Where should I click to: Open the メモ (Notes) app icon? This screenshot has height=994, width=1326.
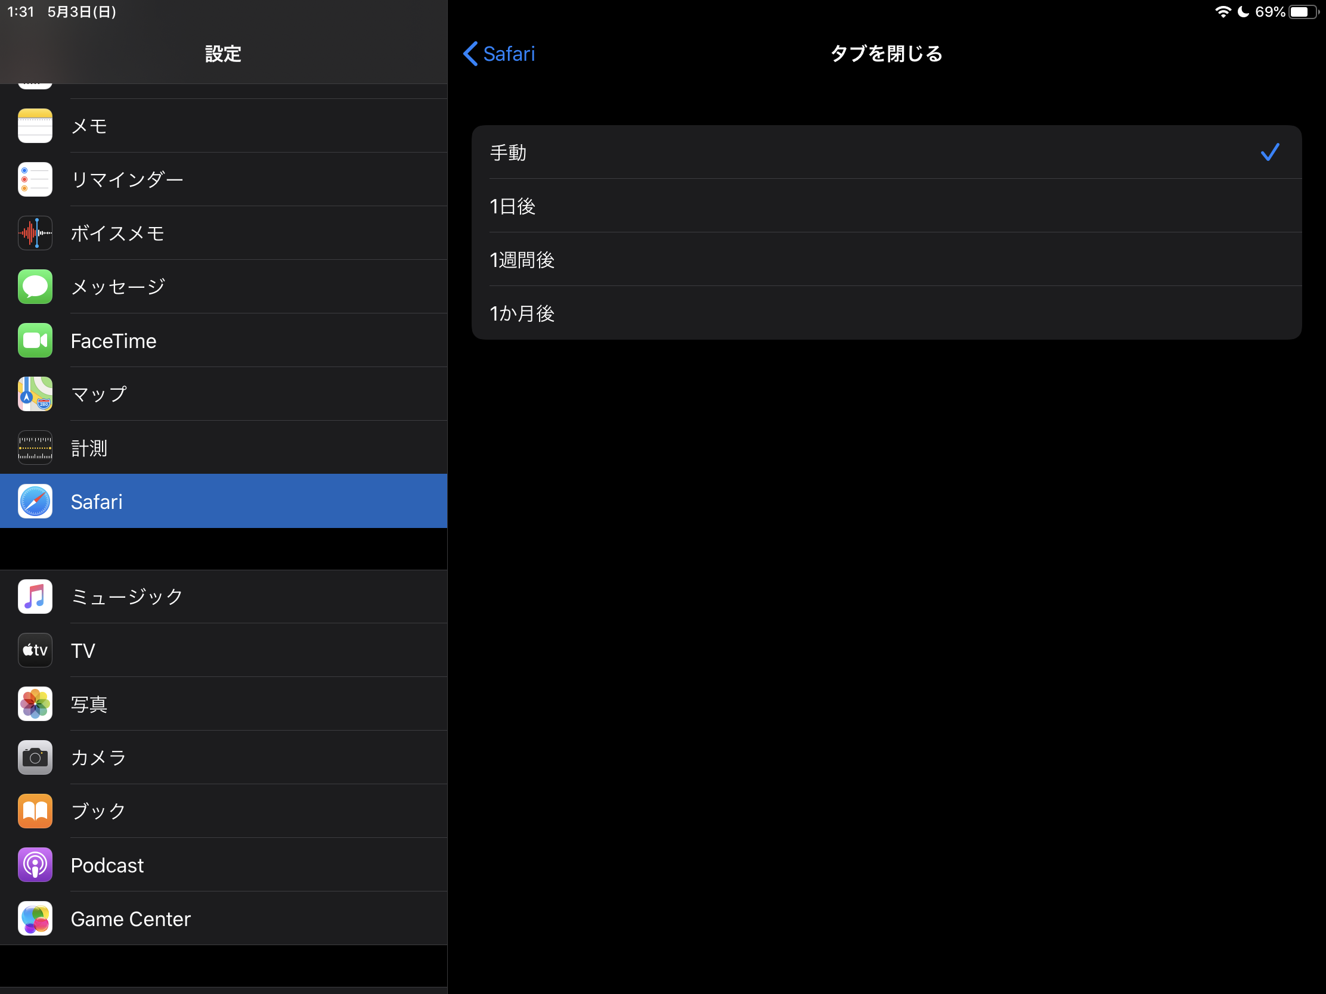35,126
